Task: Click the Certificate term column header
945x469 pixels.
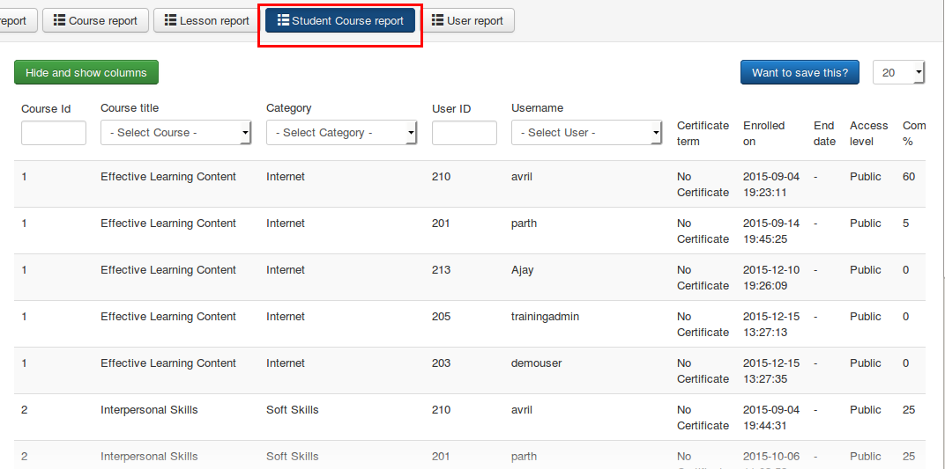Action: click(x=703, y=133)
